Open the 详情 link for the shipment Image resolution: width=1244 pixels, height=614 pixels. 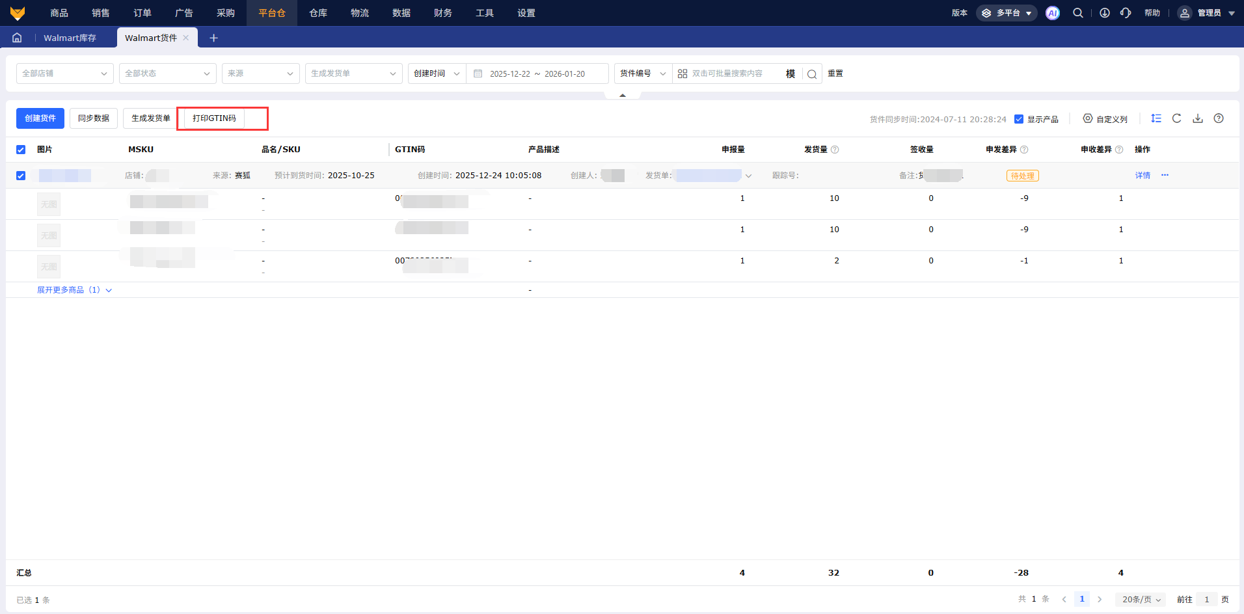[1143, 176]
